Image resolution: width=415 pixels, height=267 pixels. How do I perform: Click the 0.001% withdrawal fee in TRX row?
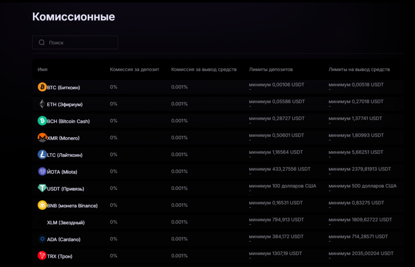click(179, 256)
